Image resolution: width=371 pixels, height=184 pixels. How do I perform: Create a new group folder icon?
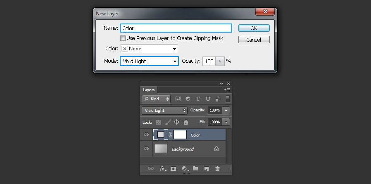click(x=195, y=168)
